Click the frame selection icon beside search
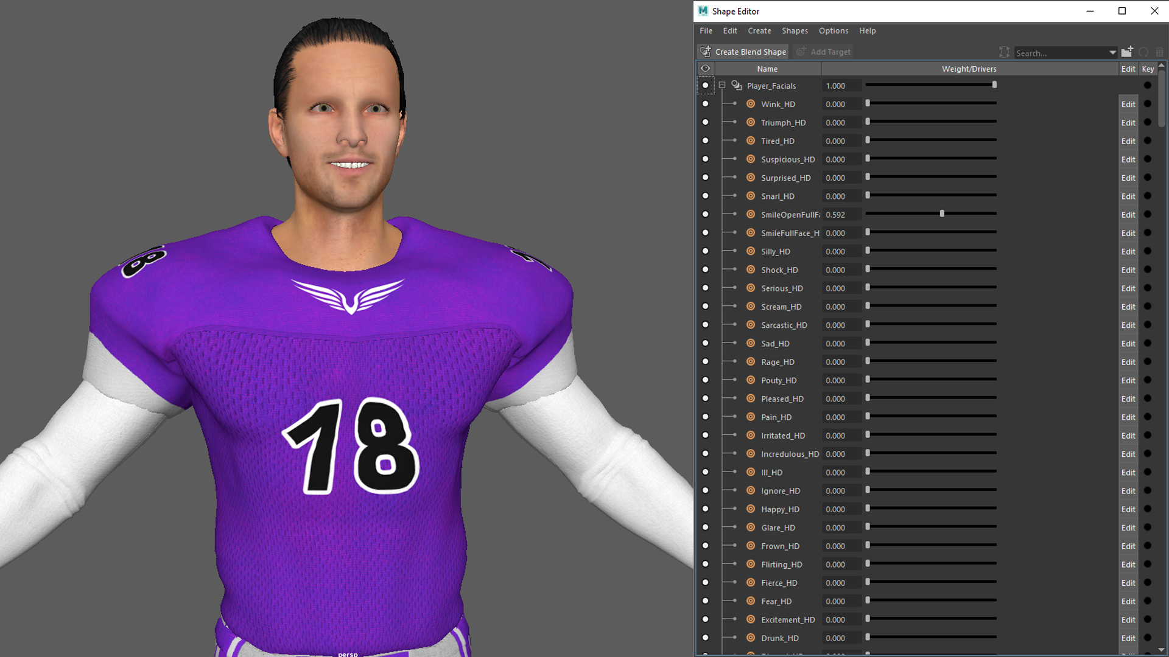This screenshot has width=1169, height=657. point(1004,52)
